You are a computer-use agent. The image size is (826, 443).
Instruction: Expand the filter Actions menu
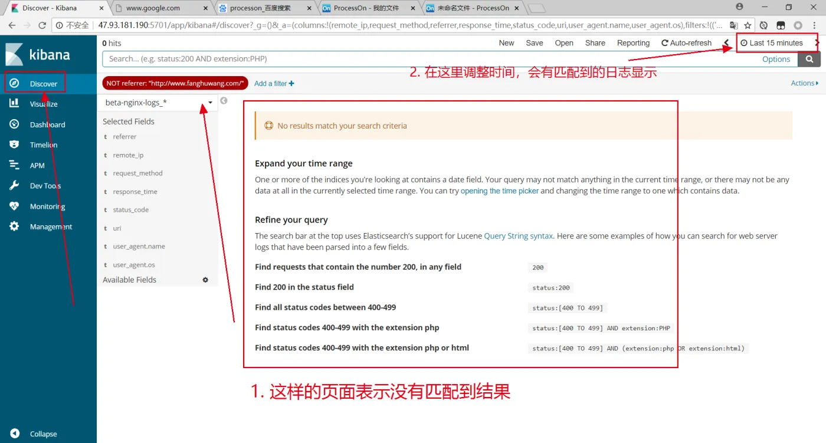[x=804, y=83]
